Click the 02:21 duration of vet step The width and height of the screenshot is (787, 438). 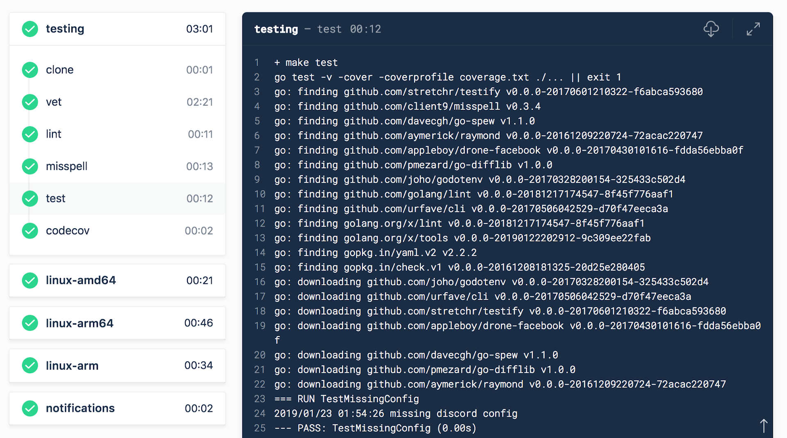200,102
